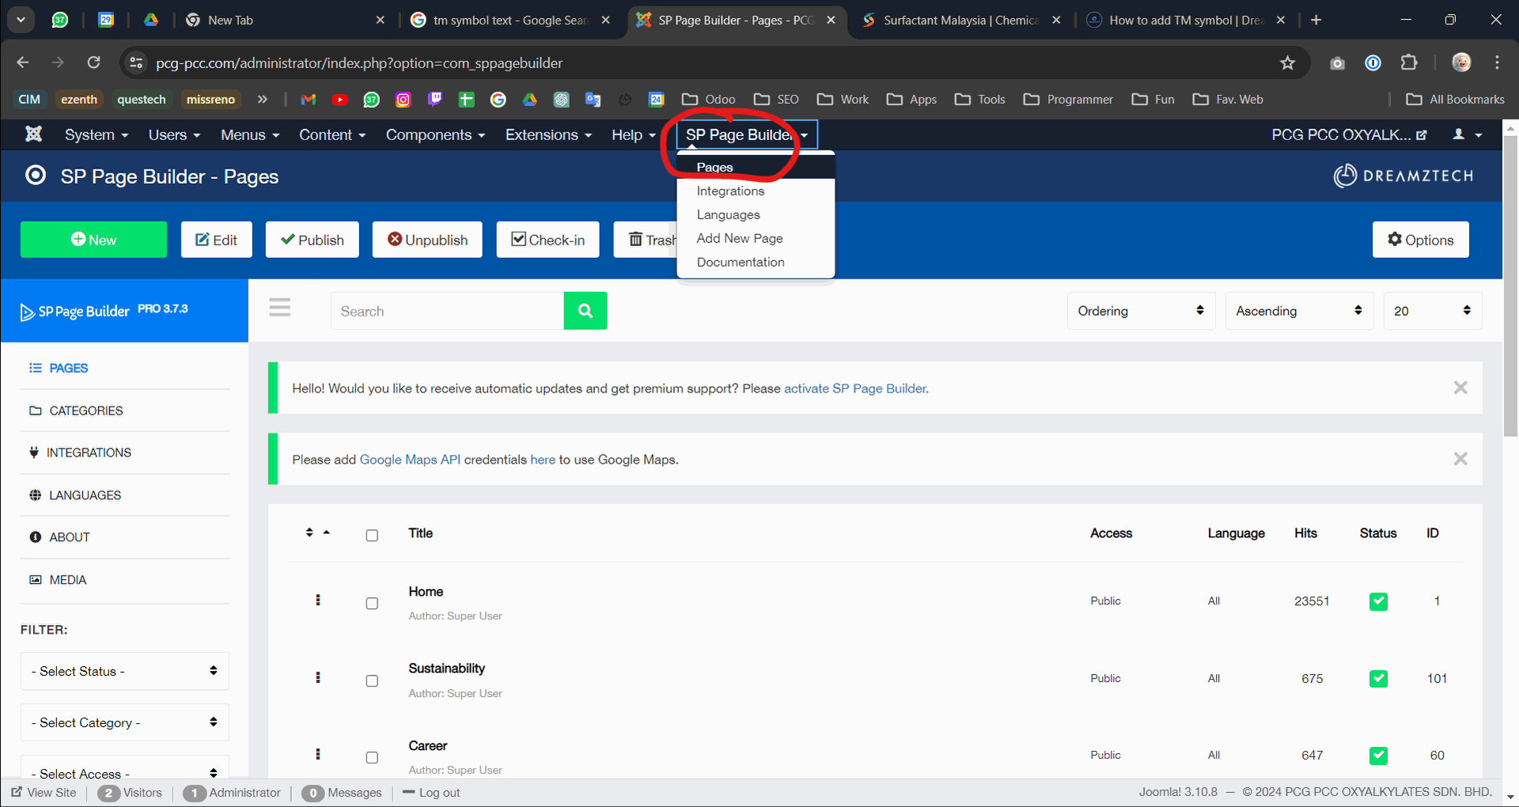
Task: Click the Edit toolbar button
Action: coord(217,240)
